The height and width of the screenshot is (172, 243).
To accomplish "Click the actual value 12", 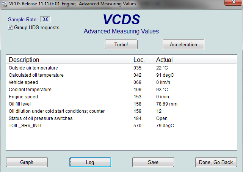I will point(159,111).
